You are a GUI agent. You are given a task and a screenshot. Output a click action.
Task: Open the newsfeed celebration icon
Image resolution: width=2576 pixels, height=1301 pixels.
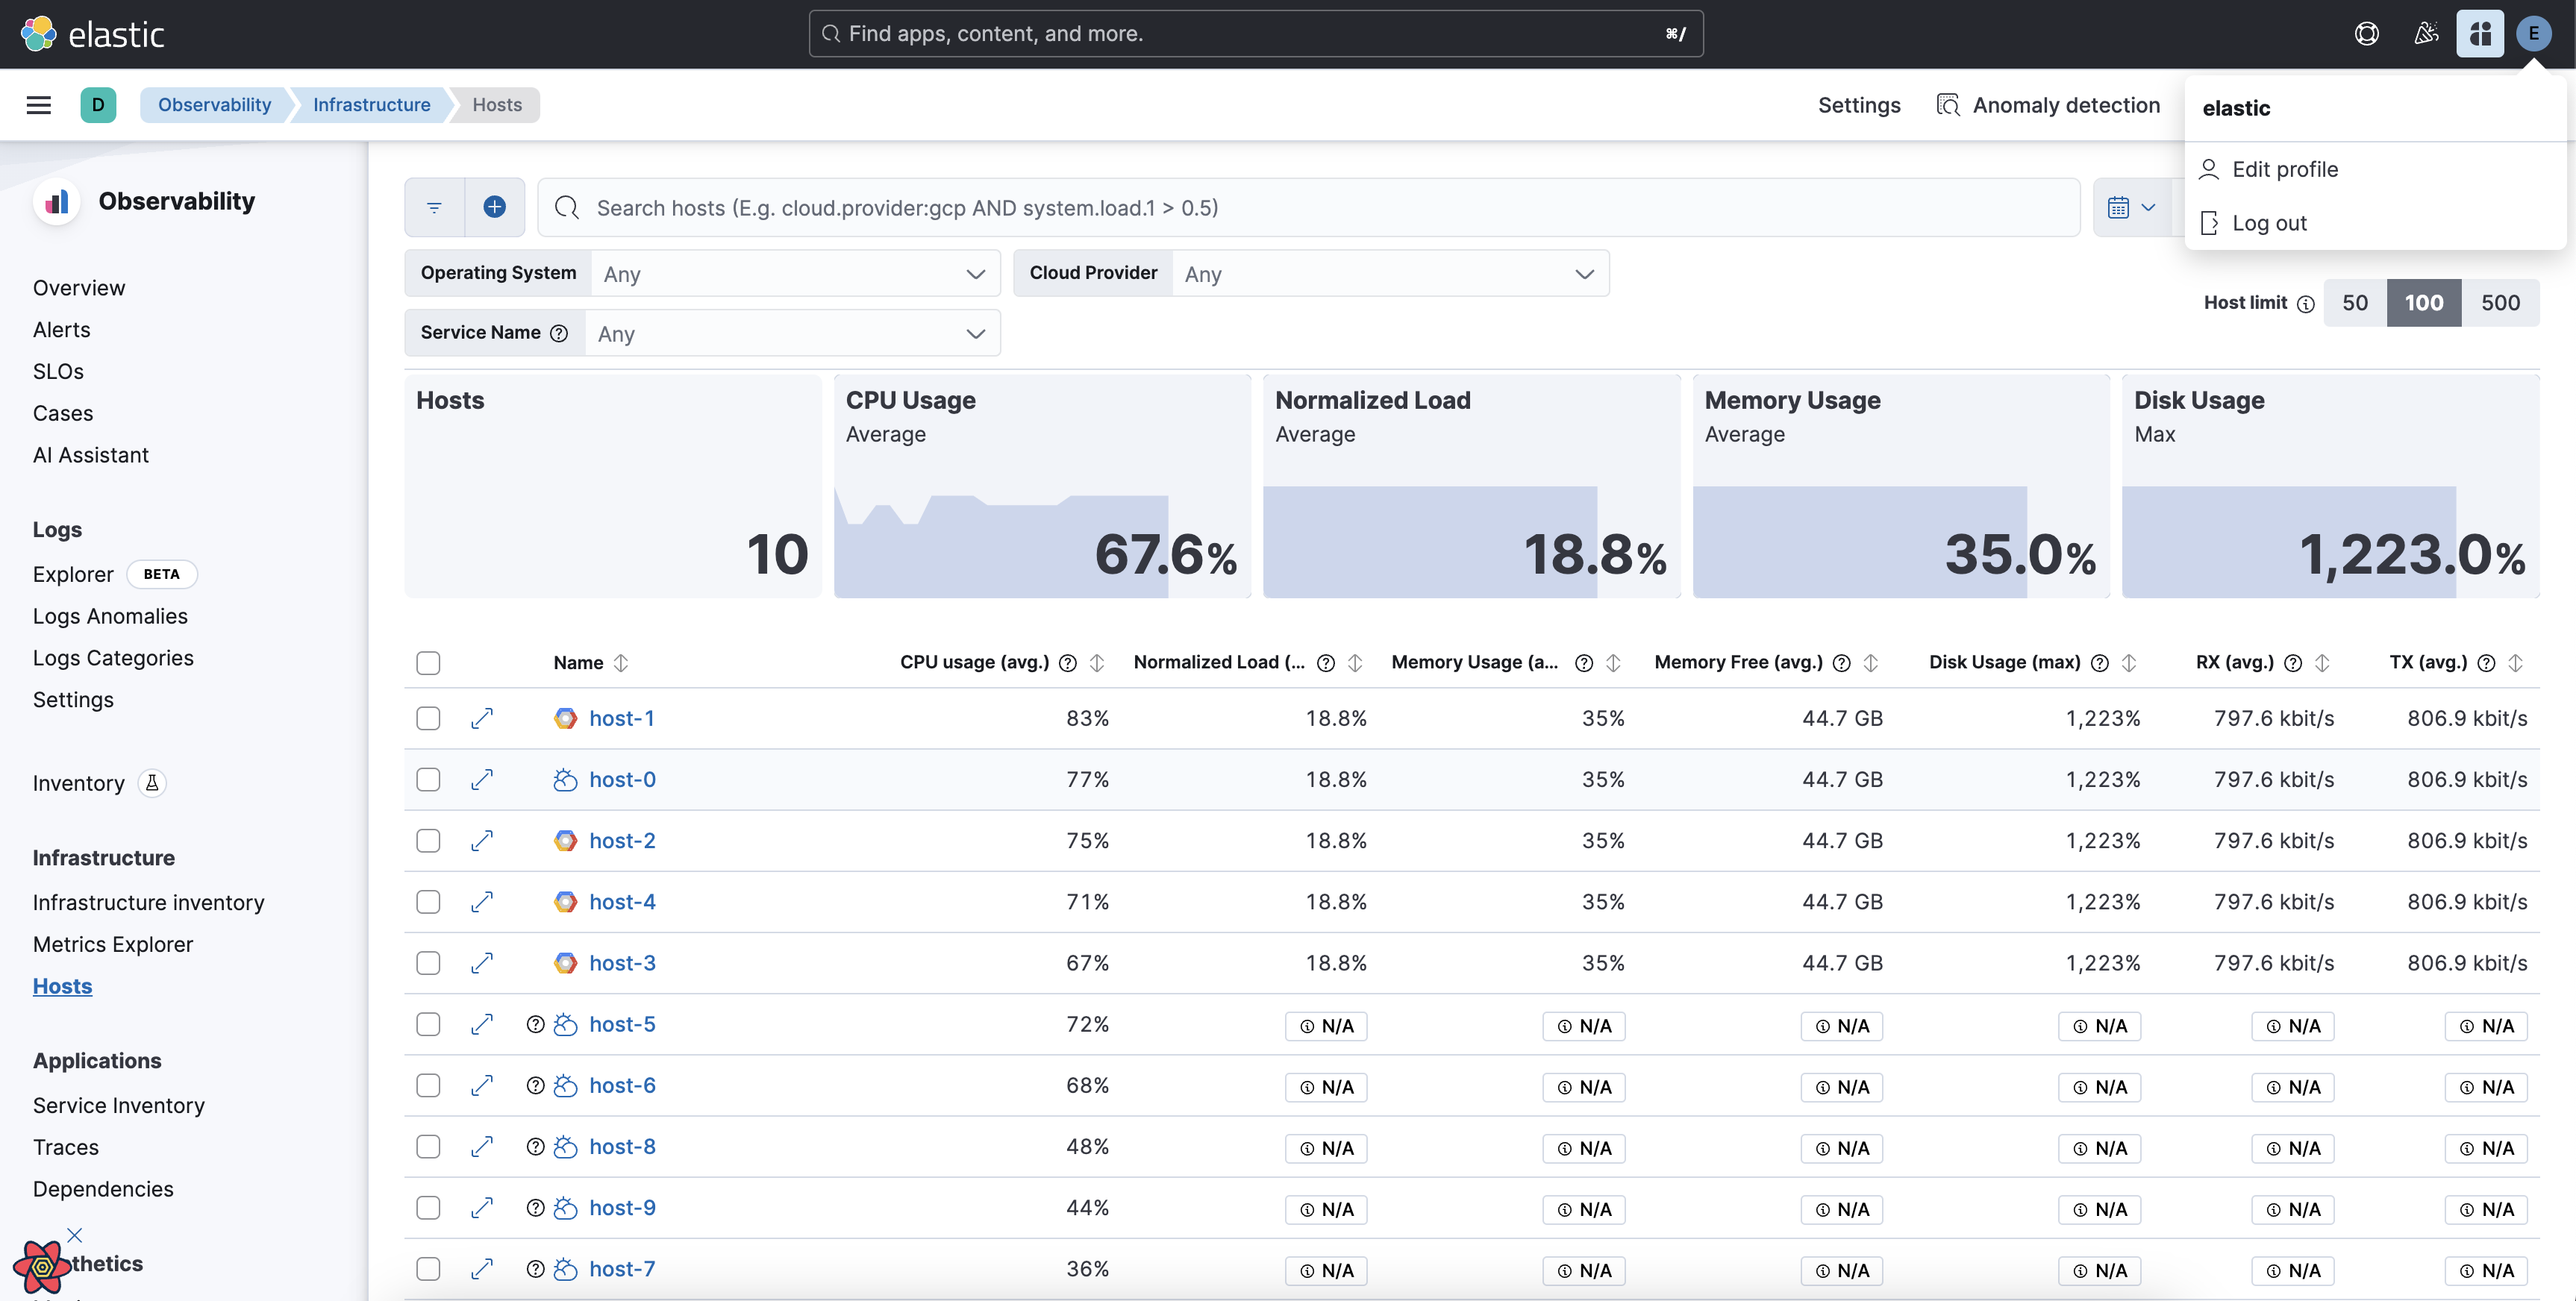[2426, 34]
